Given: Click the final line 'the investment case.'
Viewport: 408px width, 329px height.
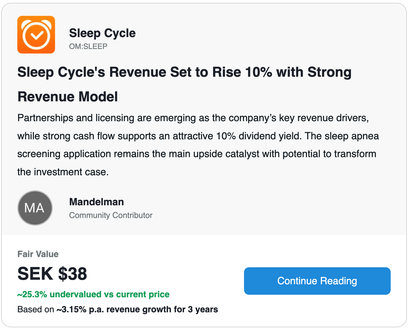Looking at the screenshot, I should 63,172.
